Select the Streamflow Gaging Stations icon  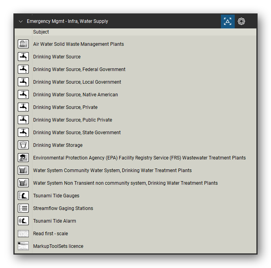pos(23,208)
